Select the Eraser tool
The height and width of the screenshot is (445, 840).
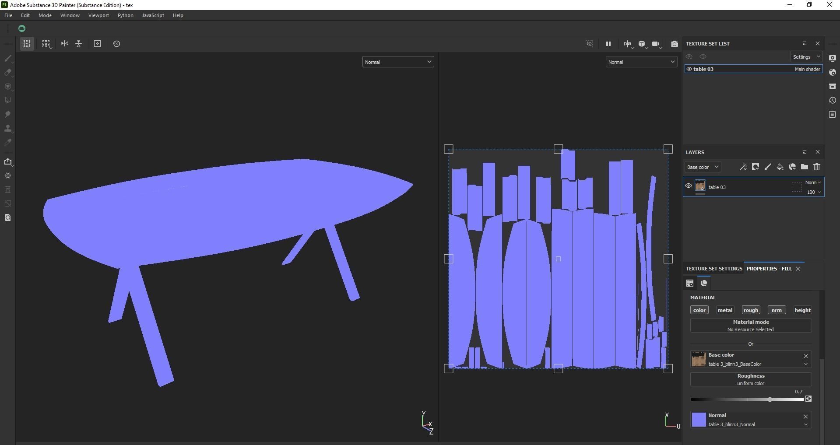pyautogui.click(x=8, y=72)
